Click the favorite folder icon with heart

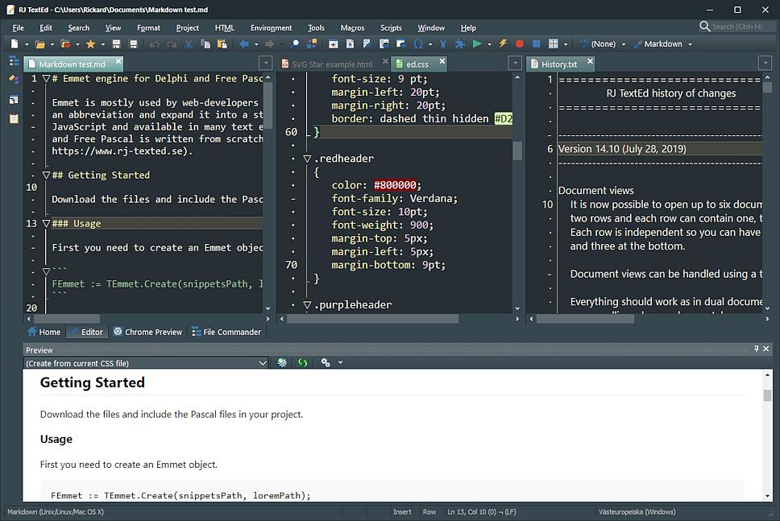(64, 44)
